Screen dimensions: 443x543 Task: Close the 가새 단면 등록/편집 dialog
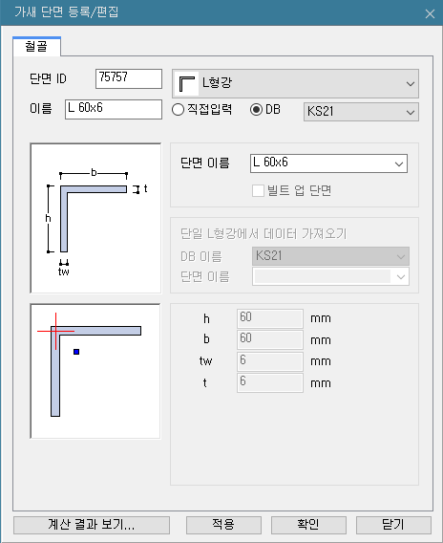coord(430,13)
